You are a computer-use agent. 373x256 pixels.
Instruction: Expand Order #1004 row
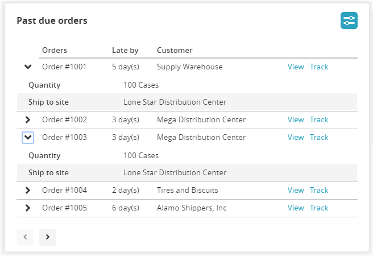(28, 190)
